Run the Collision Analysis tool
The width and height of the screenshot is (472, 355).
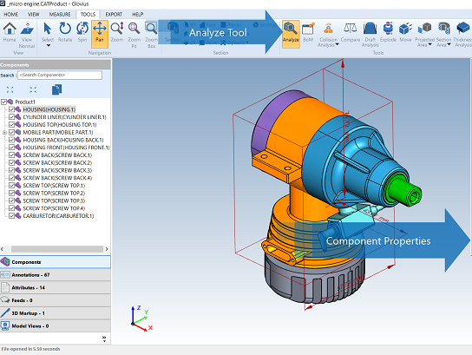coord(328,35)
